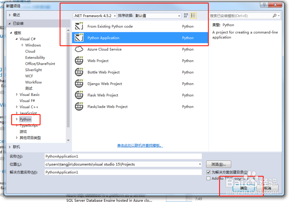Screen dimensions: 294x202
Task: Select the TypeScript category
Action: pos(29,125)
